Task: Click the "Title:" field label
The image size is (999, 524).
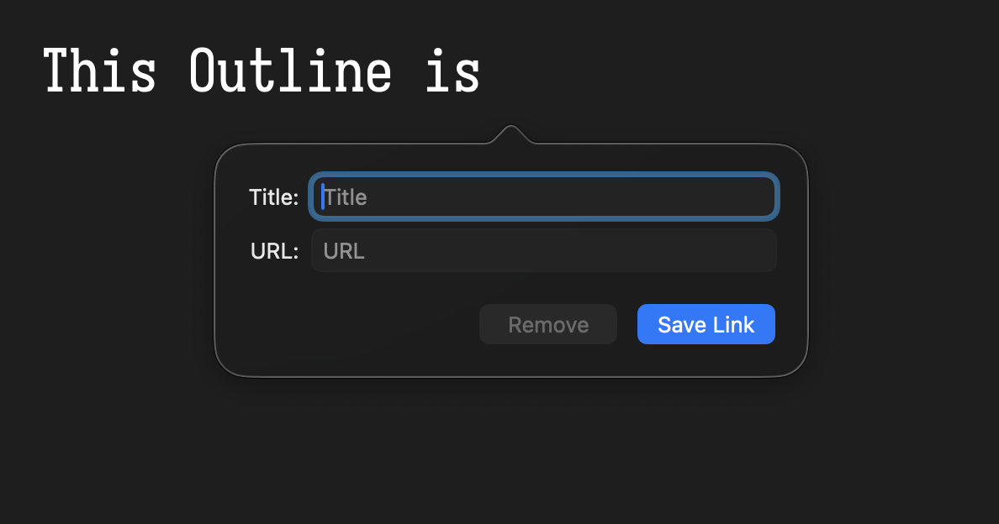Action: pos(273,197)
